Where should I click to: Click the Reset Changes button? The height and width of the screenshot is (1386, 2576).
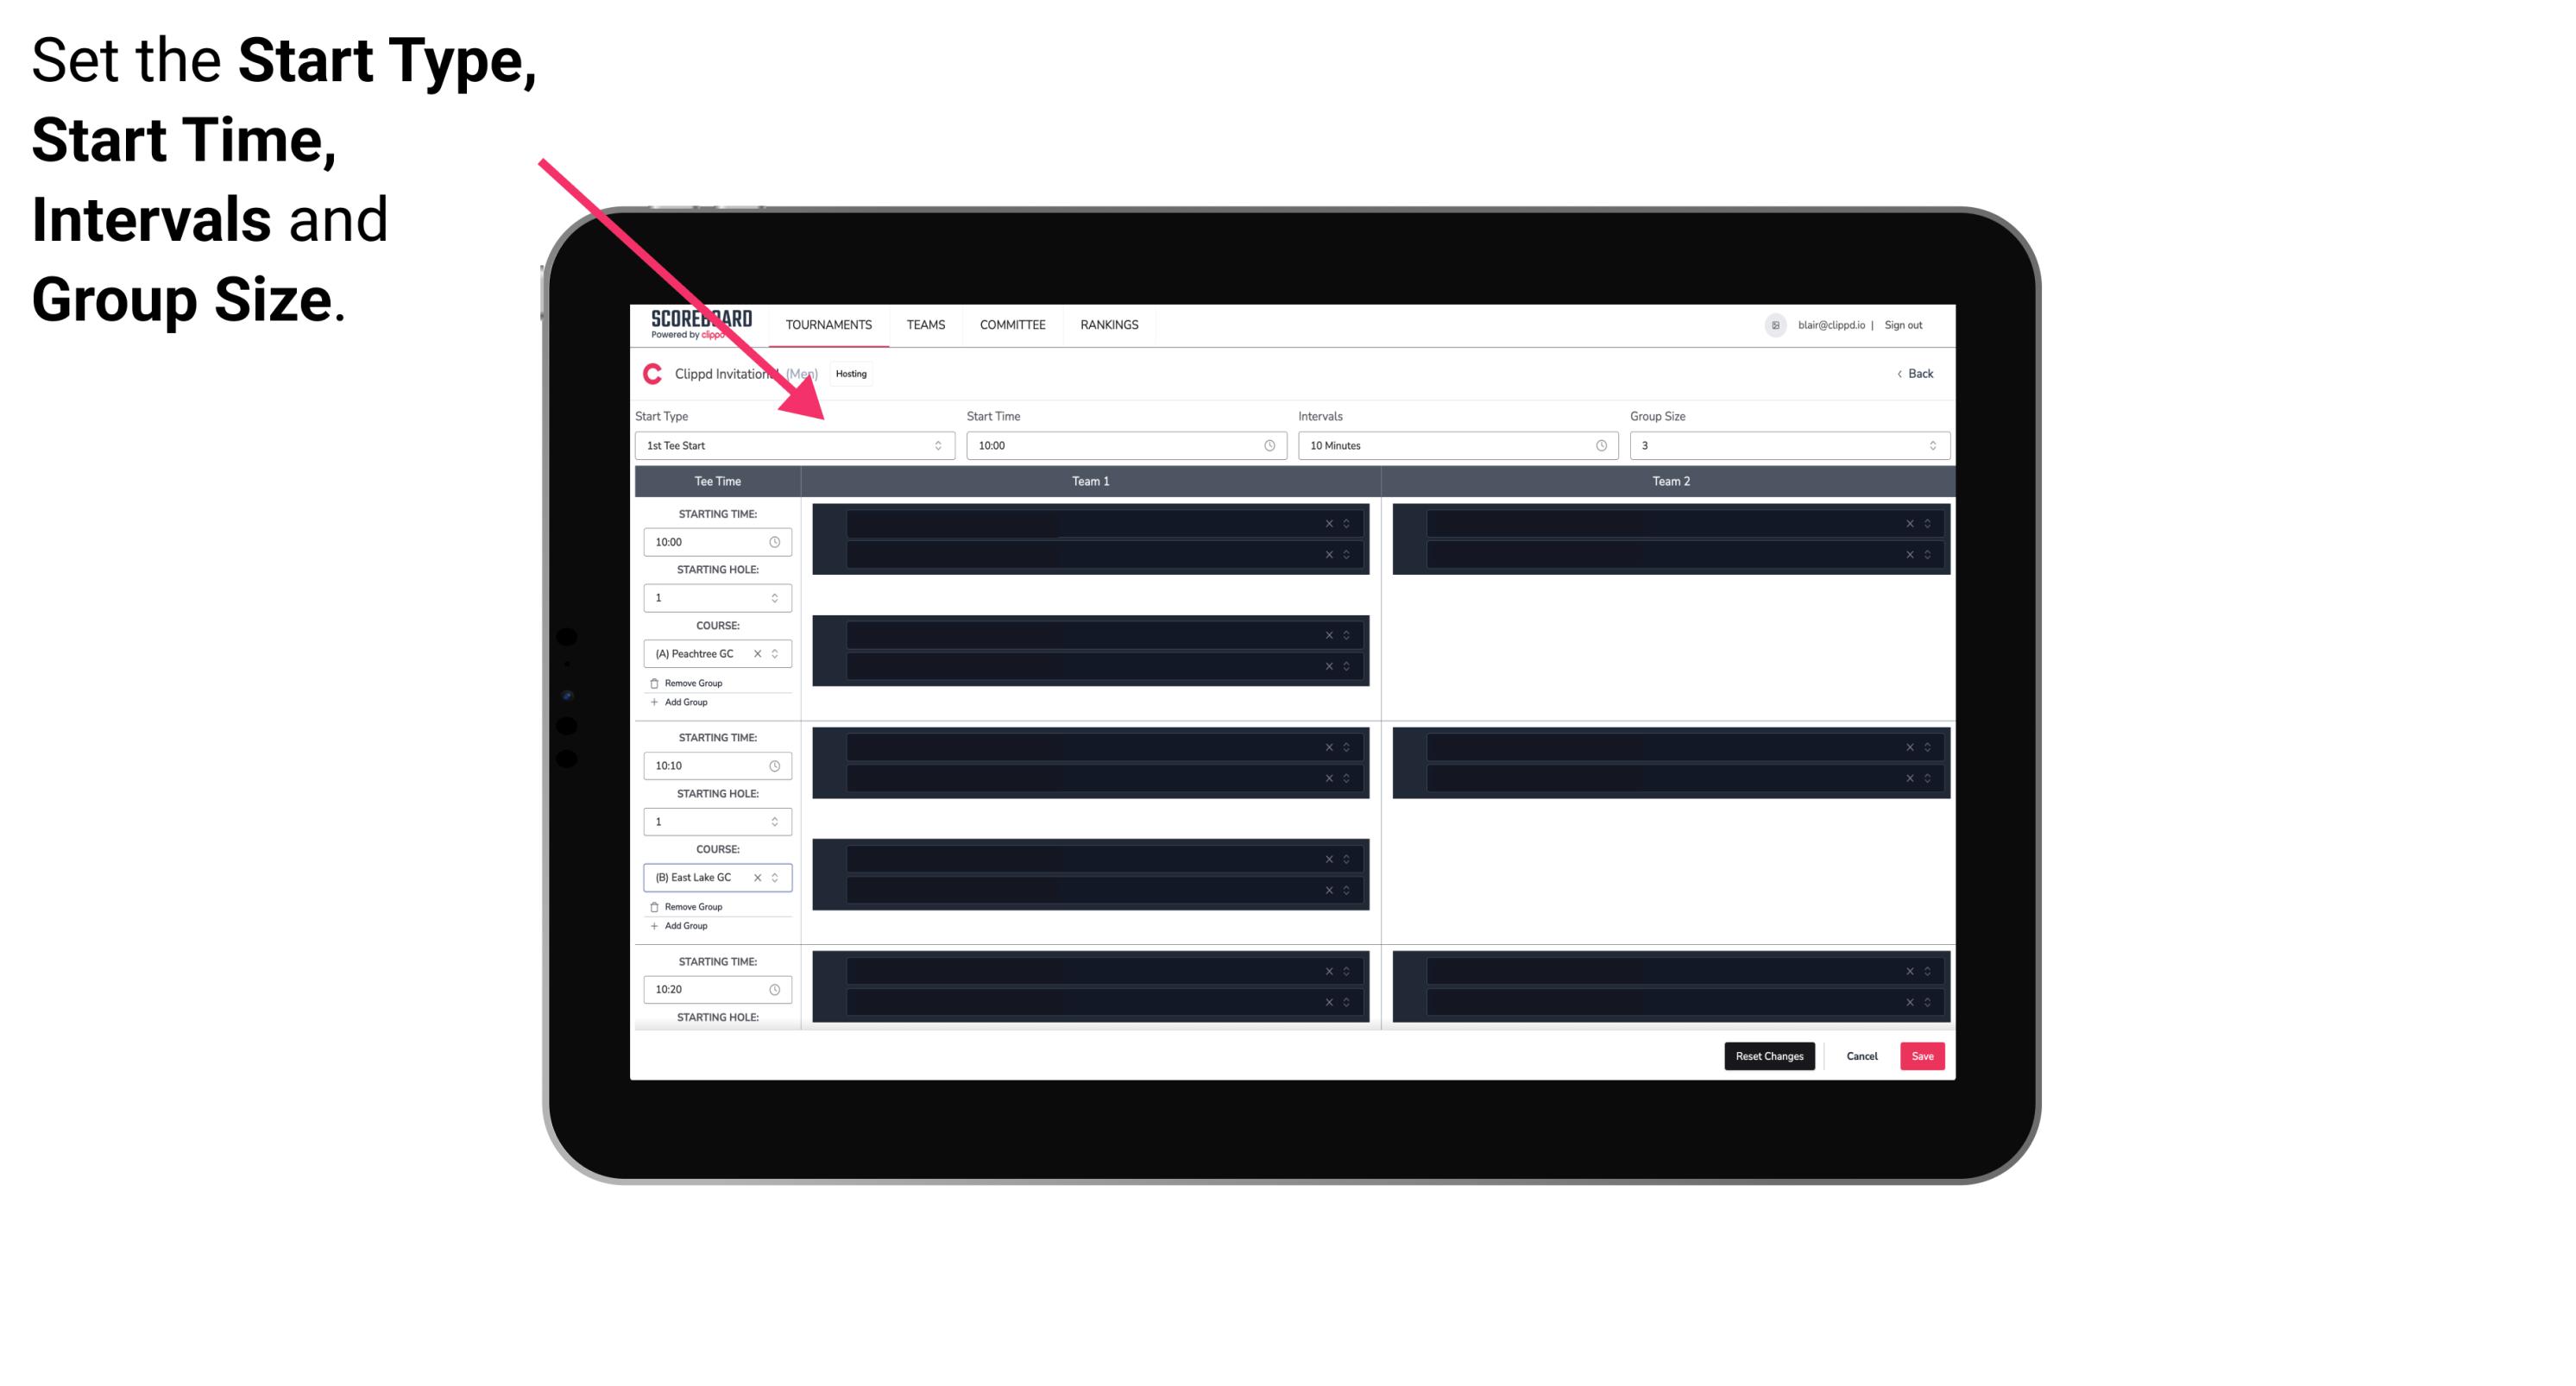click(x=1769, y=1055)
